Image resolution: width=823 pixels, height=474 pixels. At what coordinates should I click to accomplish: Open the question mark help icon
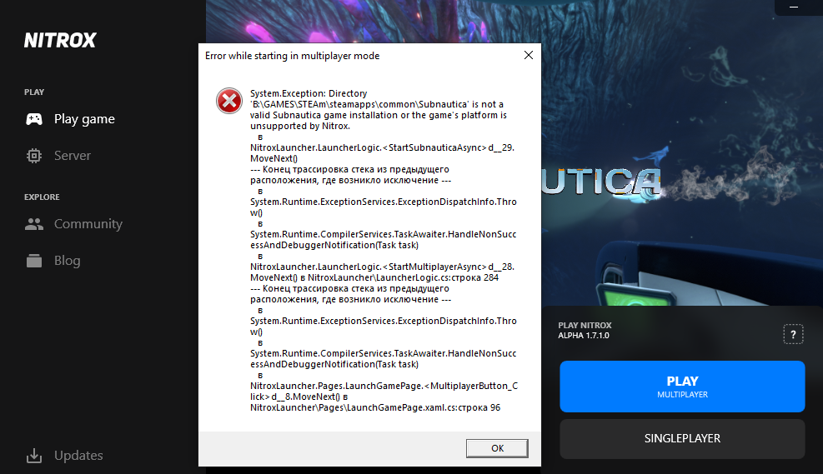(x=793, y=334)
